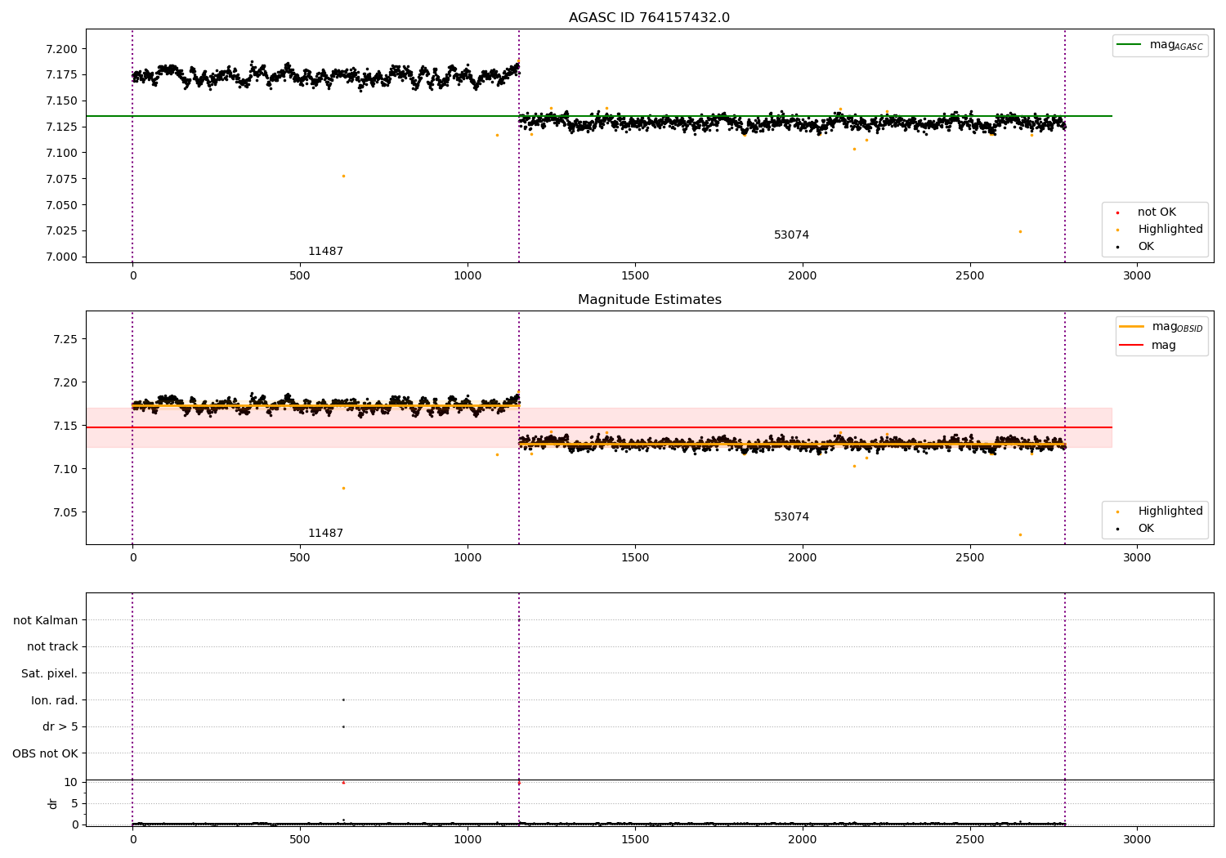Click the green line swatch in top legend
The width and height of the screenshot is (1226, 858).
(x=1130, y=45)
